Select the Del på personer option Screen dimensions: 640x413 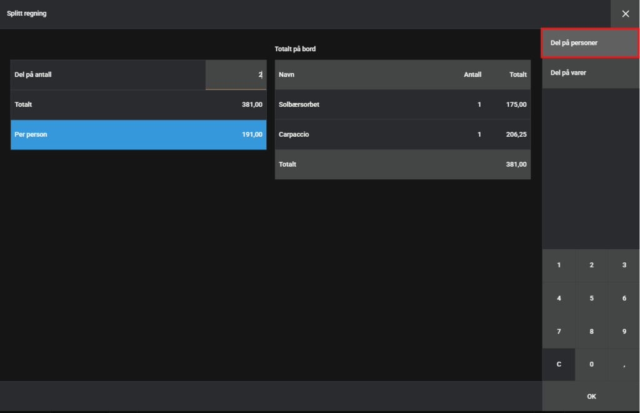(590, 43)
